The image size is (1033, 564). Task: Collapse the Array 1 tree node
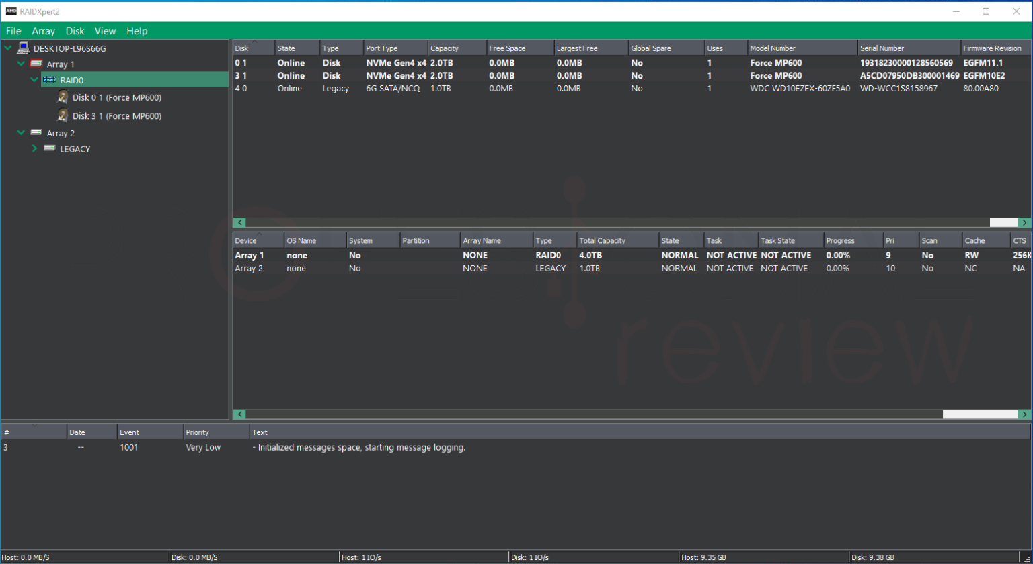[21, 64]
